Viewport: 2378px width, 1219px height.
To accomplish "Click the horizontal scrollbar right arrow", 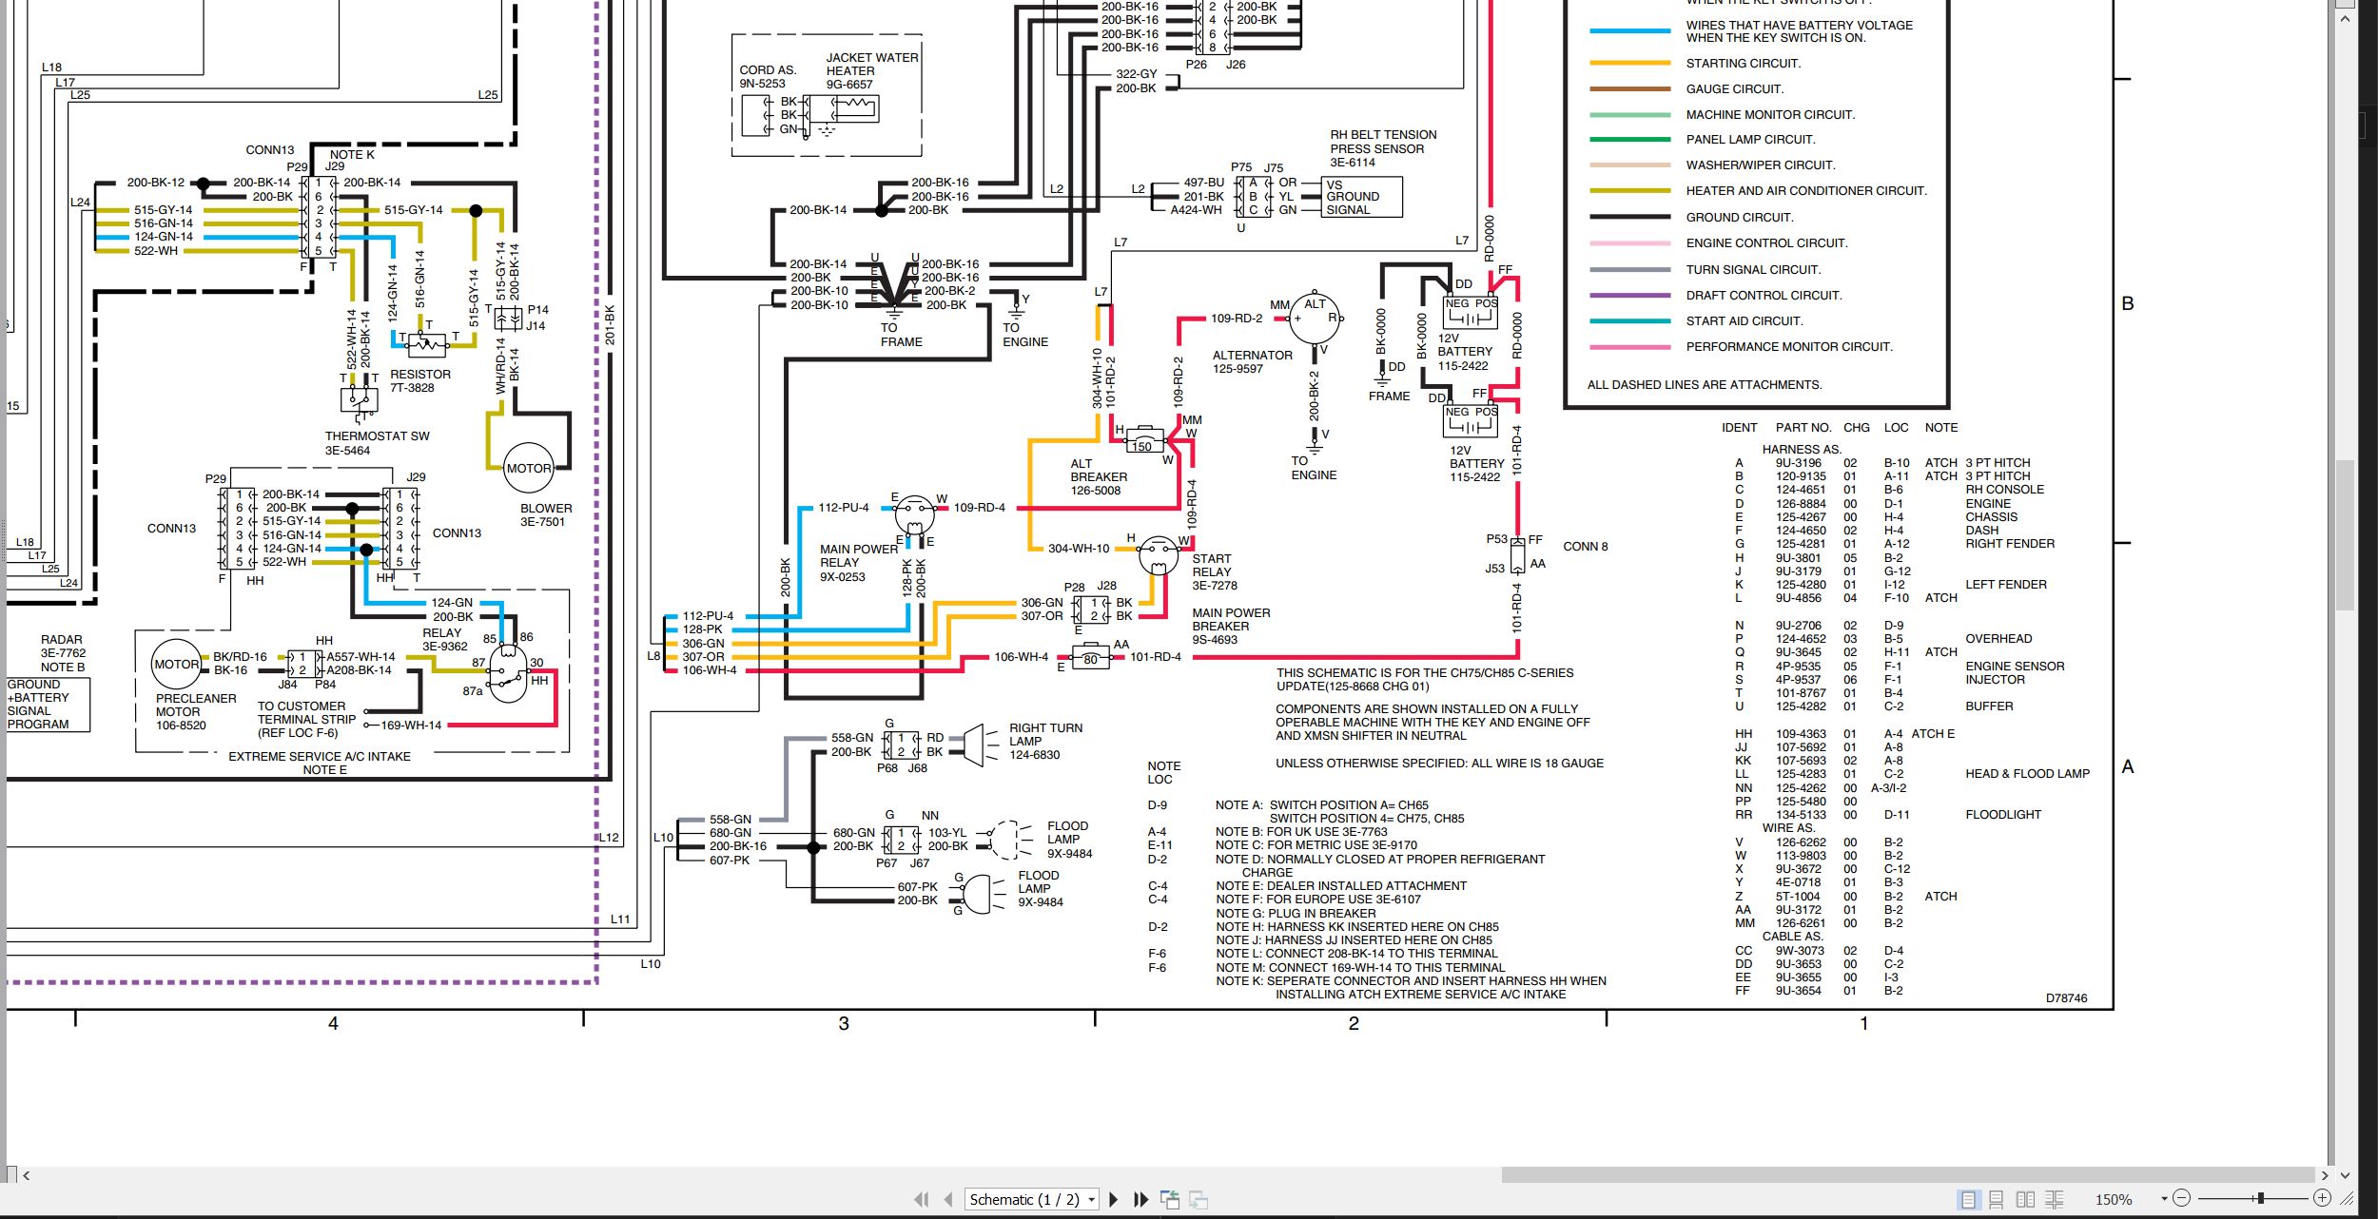I will click(x=2325, y=1175).
